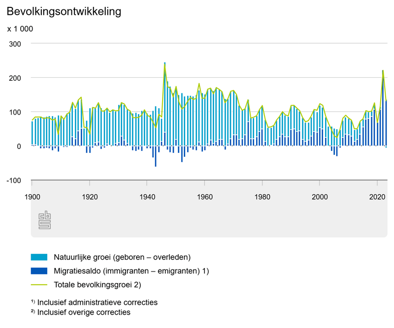Screen dimensions: 394x328
Task: Click the tall bar peak near 2022
Action: point(383,108)
